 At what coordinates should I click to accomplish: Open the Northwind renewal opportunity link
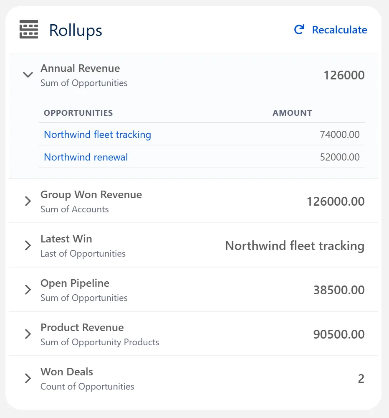click(x=86, y=157)
